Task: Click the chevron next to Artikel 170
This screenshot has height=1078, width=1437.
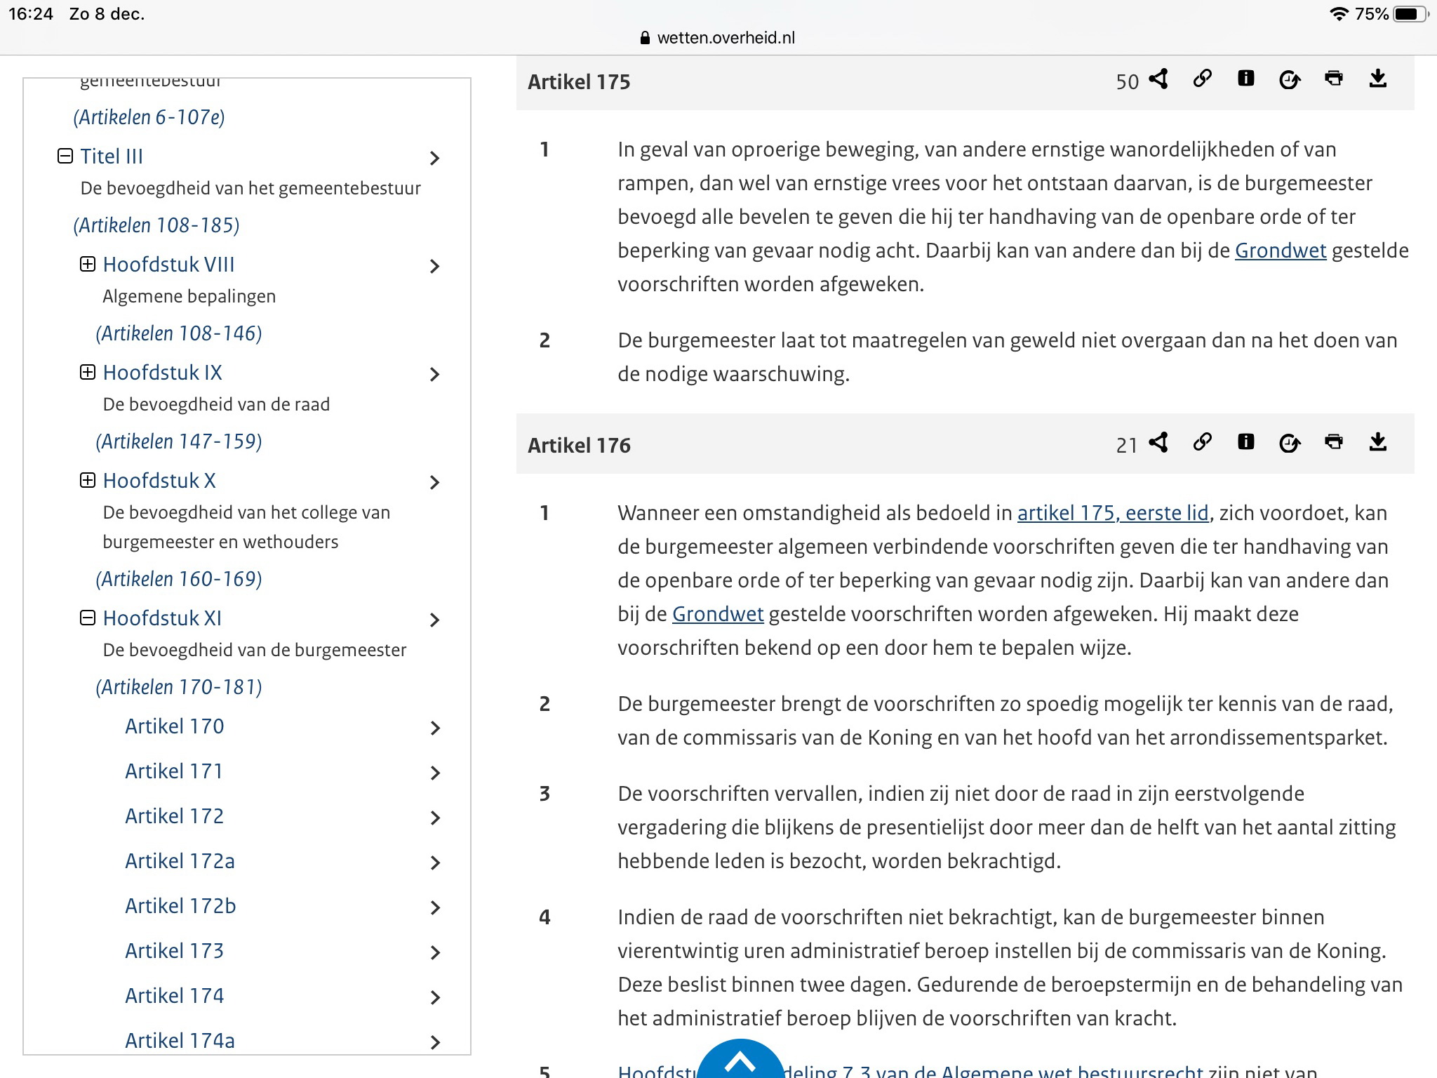Action: [x=435, y=728]
